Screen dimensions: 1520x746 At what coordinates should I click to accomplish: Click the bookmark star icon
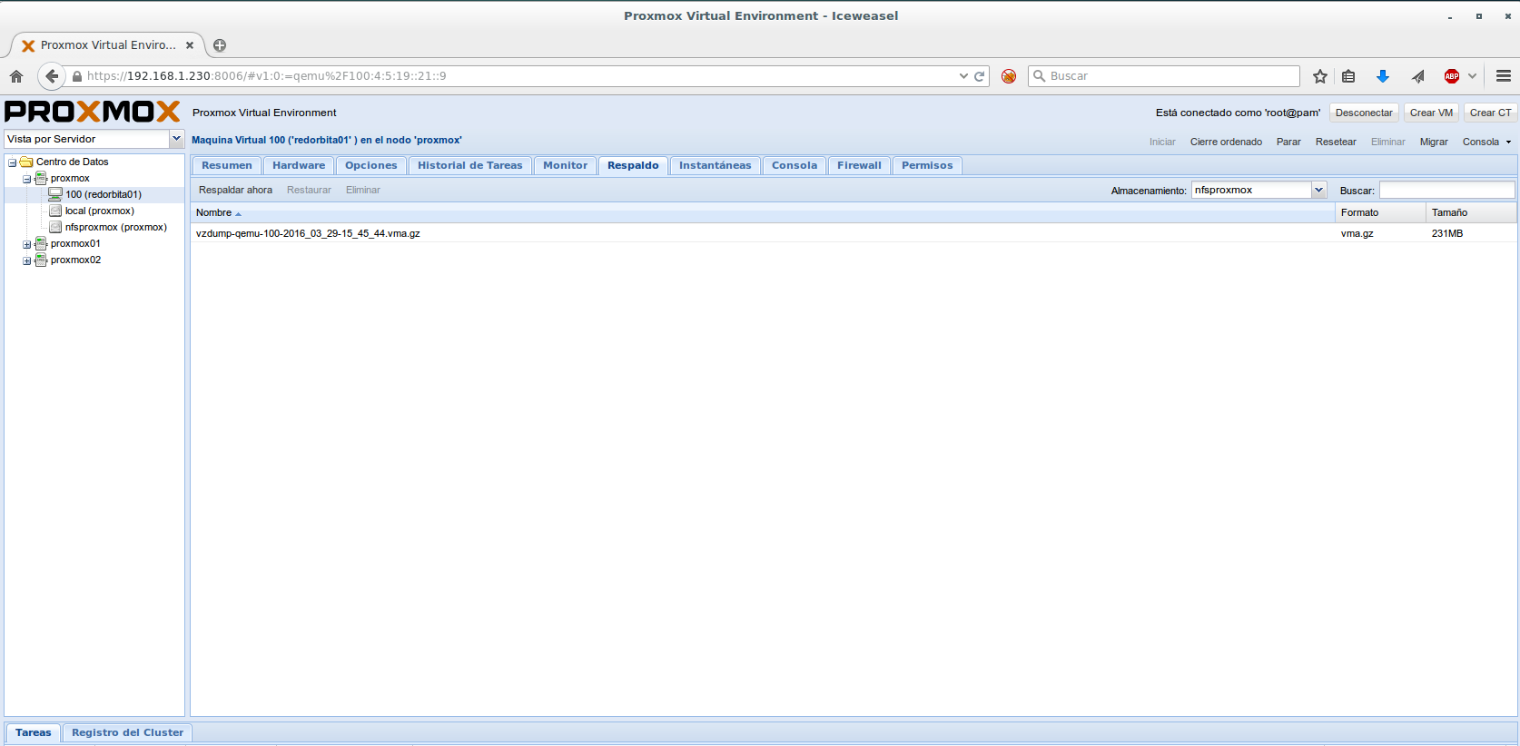[x=1320, y=76]
